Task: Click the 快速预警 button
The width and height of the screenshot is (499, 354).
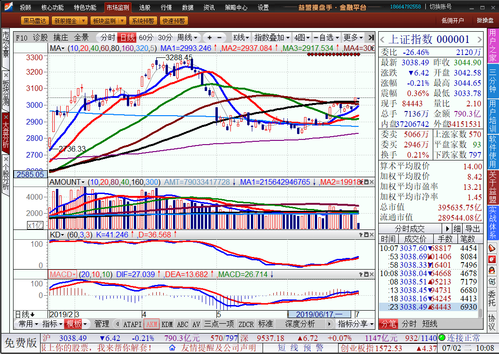Action: coord(173,21)
